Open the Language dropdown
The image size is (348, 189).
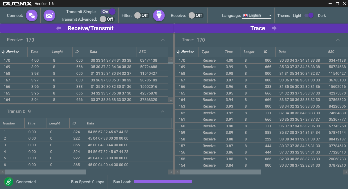click(x=257, y=15)
